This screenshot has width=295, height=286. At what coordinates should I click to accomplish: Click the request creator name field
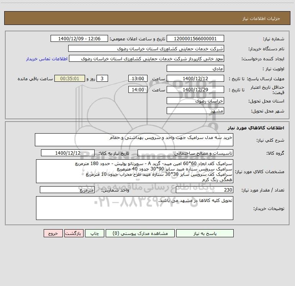147,58
